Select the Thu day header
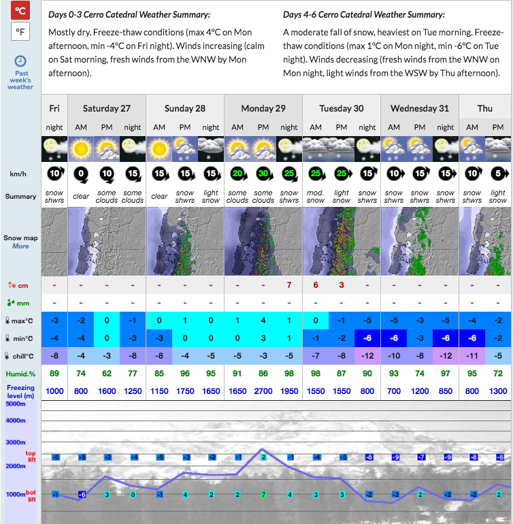The image size is (513, 524). (485, 108)
